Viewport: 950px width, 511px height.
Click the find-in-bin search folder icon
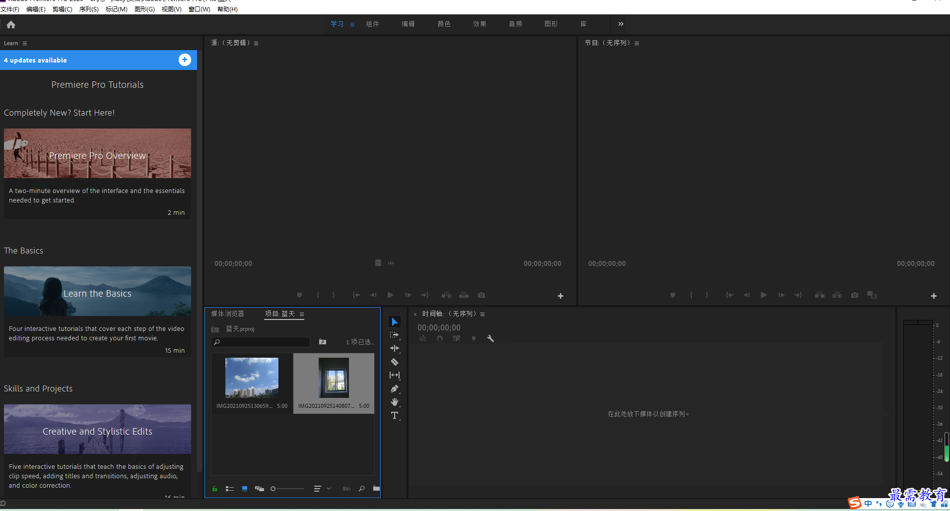point(323,342)
